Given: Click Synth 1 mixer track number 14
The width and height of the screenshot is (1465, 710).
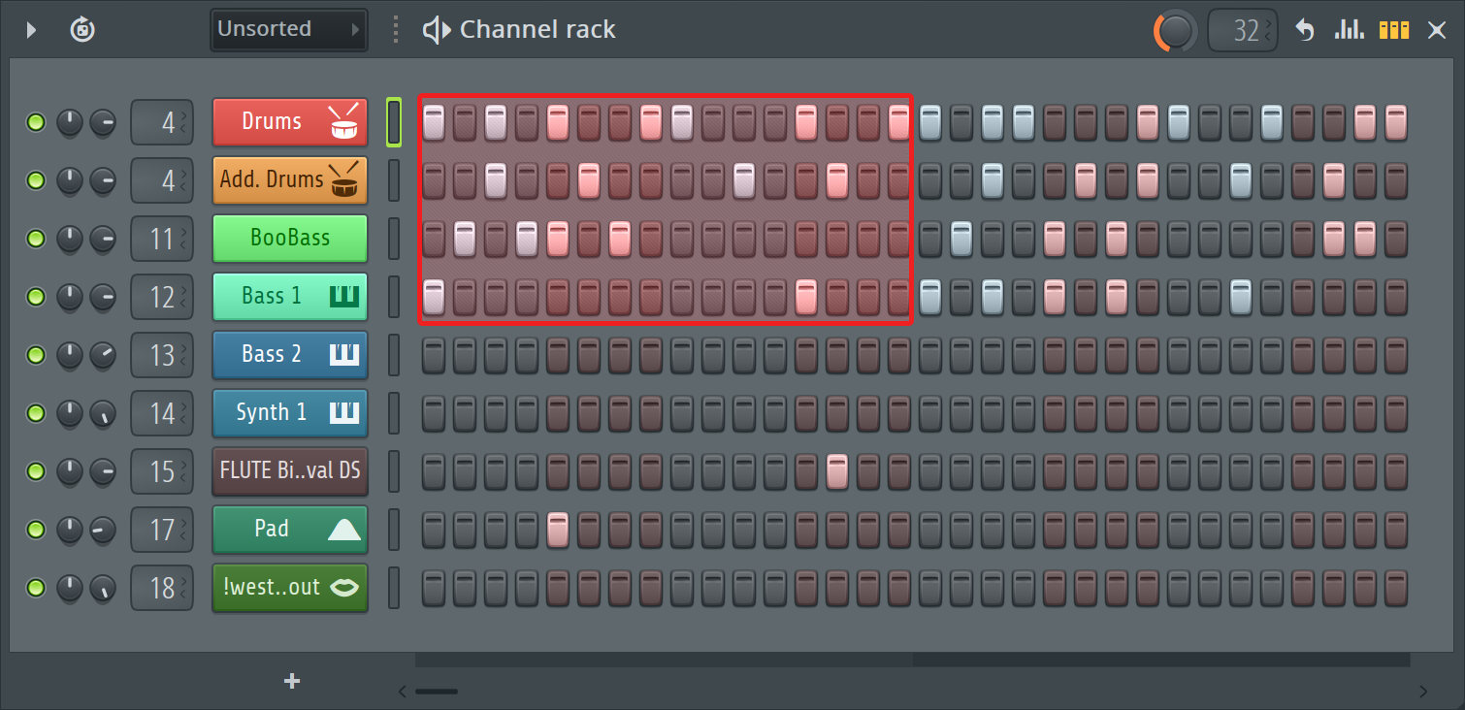Looking at the screenshot, I should (163, 413).
